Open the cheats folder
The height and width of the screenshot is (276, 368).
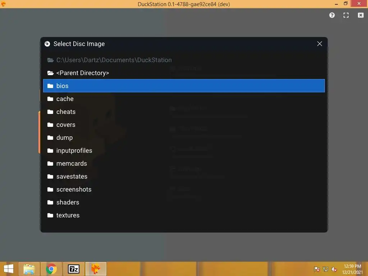pos(184,112)
